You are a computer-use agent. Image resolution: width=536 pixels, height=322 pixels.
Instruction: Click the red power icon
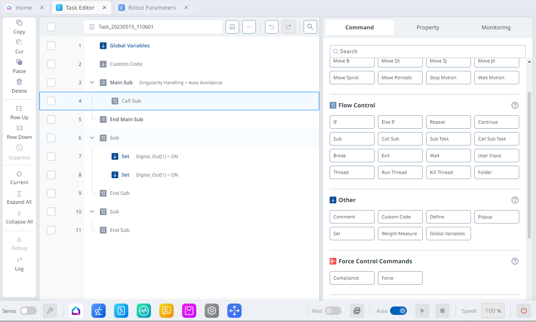(523, 311)
